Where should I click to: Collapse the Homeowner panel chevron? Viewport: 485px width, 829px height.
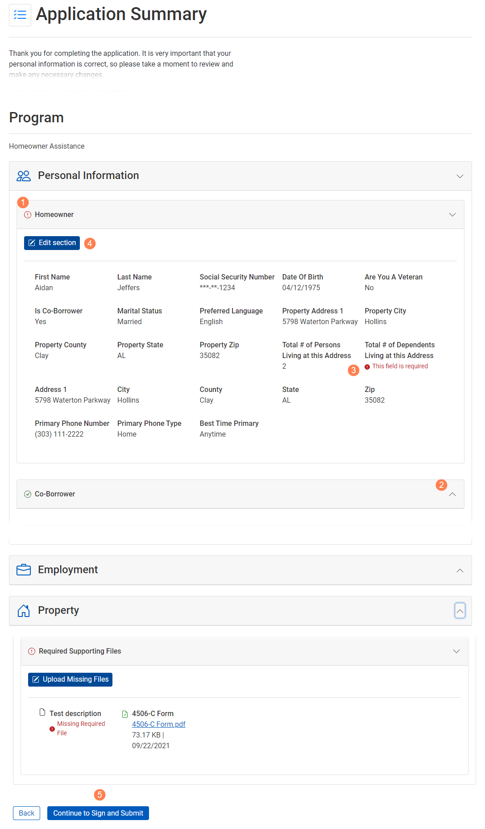(452, 215)
